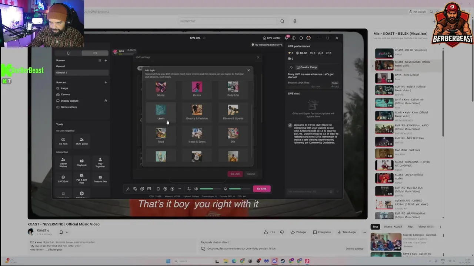Select Beauty & Fashion topic
The image size is (474, 266).
pyautogui.click(x=197, y=112)
